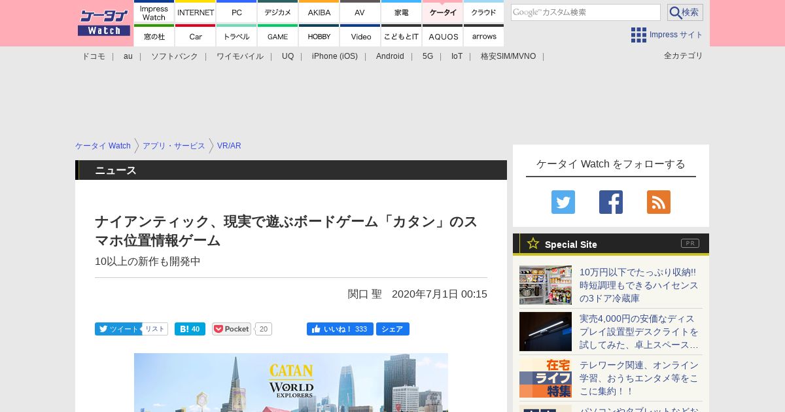Screen dimensions: 785x412
Task: Click the Impress サイト text link
Action: coord(676,35)
